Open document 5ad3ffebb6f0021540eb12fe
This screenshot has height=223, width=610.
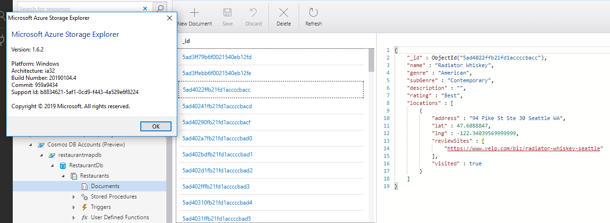point(217,73)
